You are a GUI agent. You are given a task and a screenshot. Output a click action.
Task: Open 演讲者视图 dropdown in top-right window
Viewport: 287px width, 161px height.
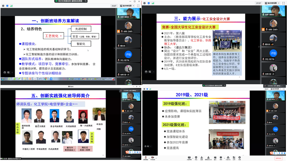coord(272,3)
